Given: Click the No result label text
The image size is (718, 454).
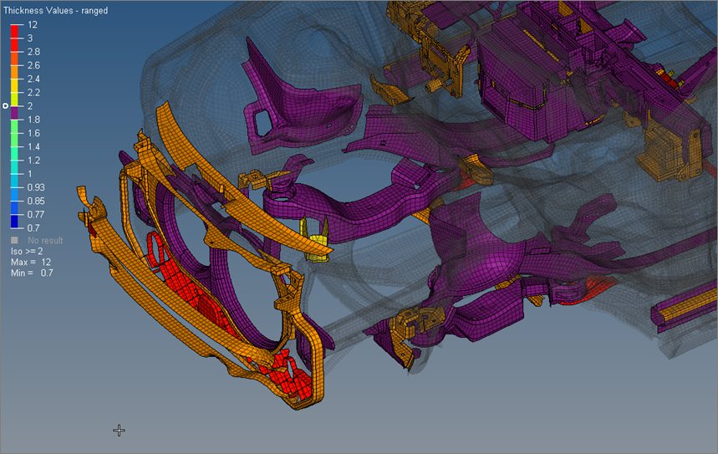Looking at the screenshot, I should 45,241.
